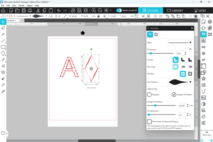This screenshot has height=142, width=213.
Task: Click the Print icon in toolbar
Action: (30, 10)
